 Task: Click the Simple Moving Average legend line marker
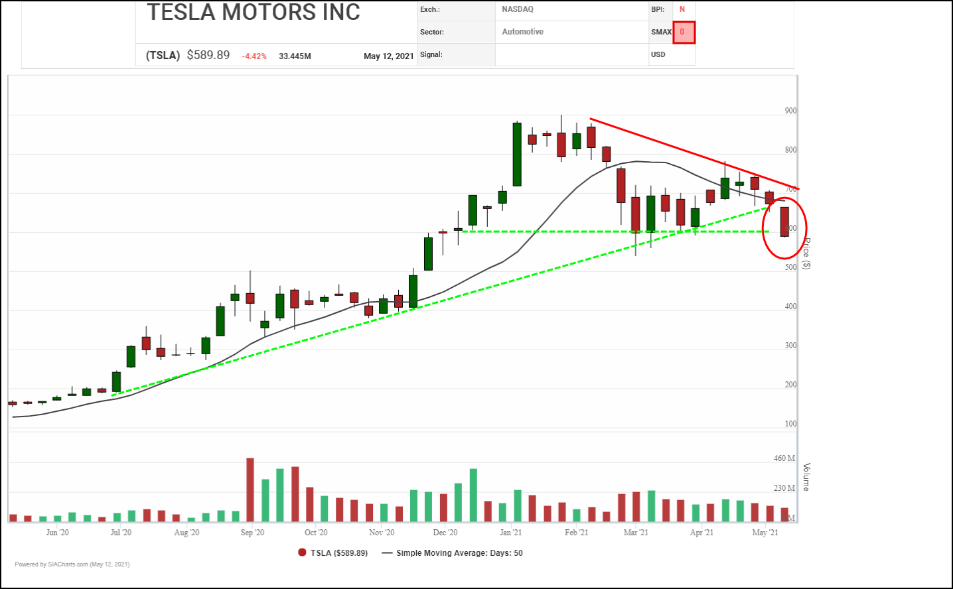[388, 553]
